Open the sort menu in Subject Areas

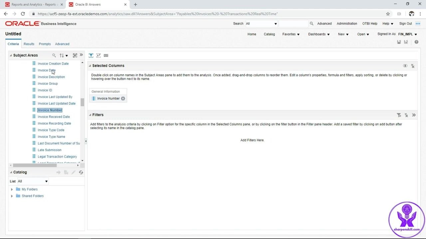64,55
